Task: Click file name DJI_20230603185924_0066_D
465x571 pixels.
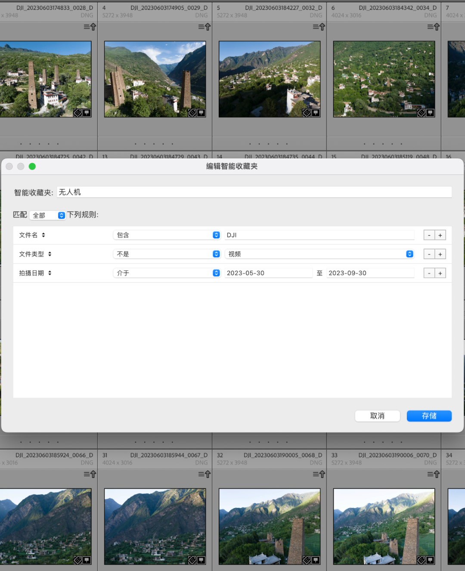Action: pyautogui.click(x=54, y=455)
